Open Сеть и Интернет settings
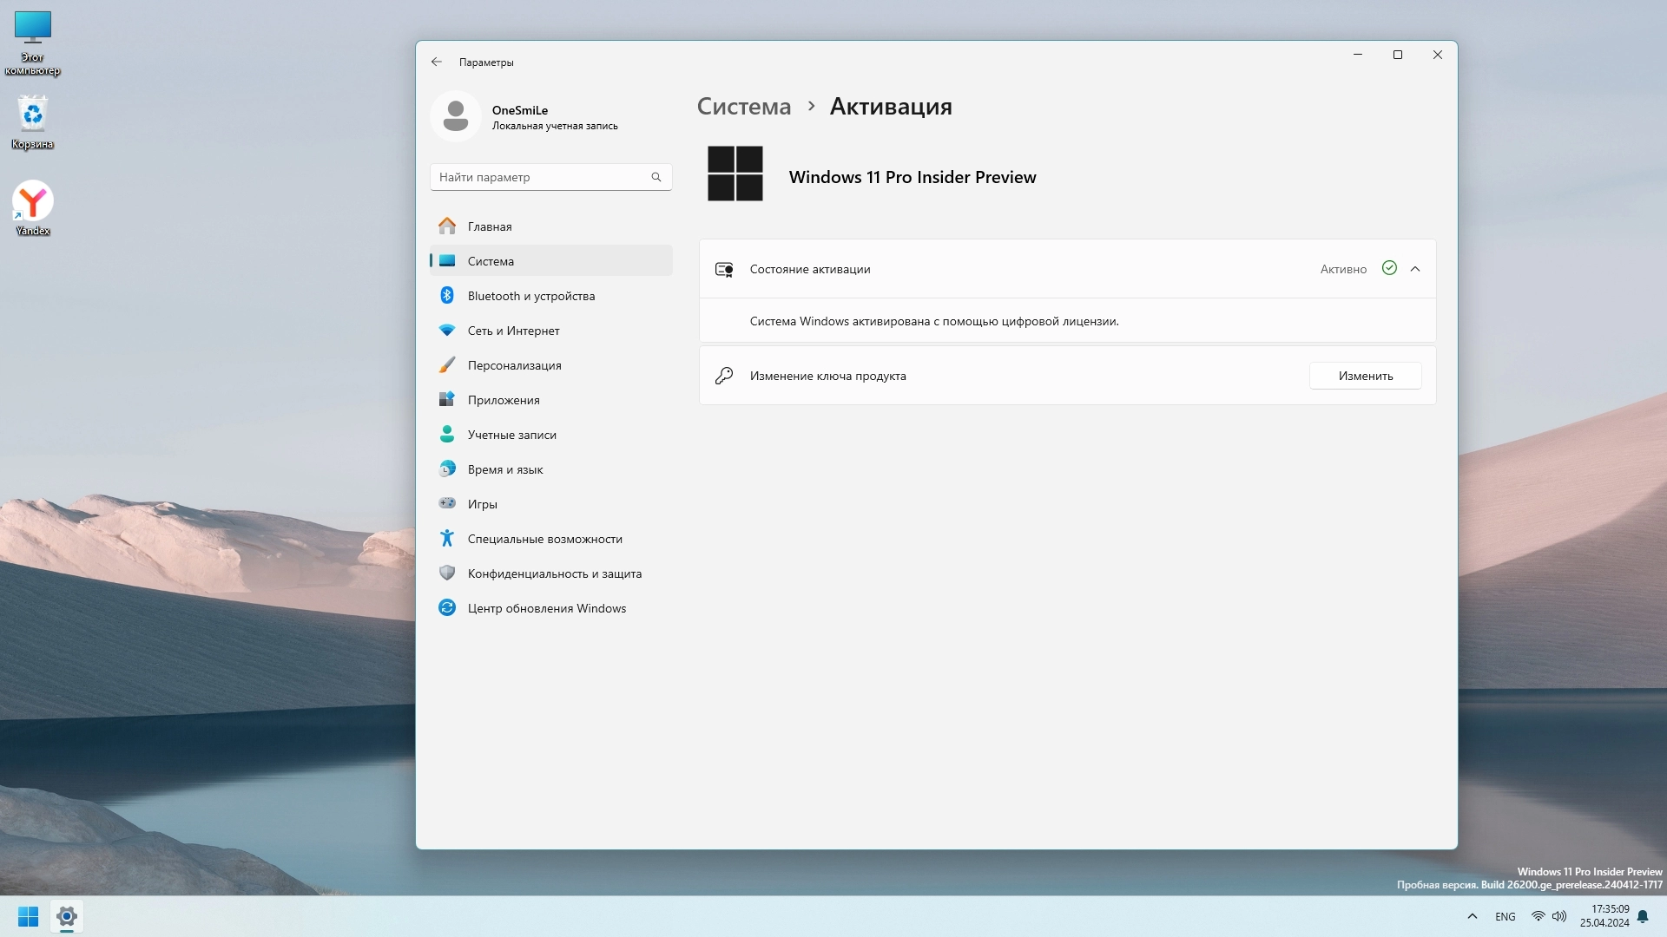Viewport: 1667px width, 937px height. 513,331
